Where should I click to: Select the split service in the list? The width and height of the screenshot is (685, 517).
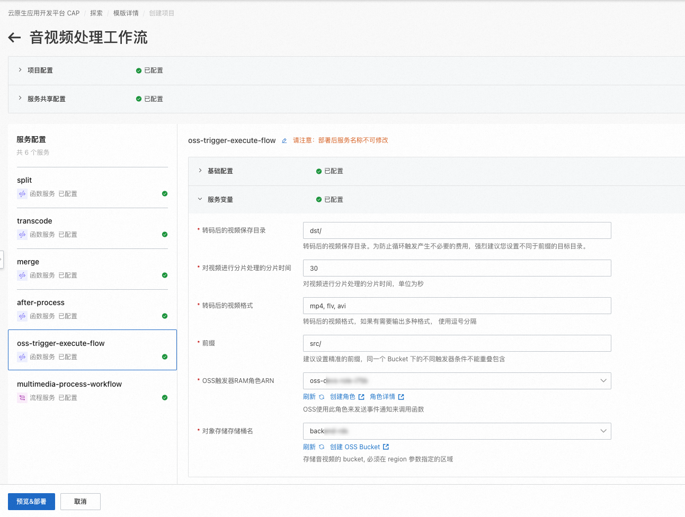click(92, 187)
